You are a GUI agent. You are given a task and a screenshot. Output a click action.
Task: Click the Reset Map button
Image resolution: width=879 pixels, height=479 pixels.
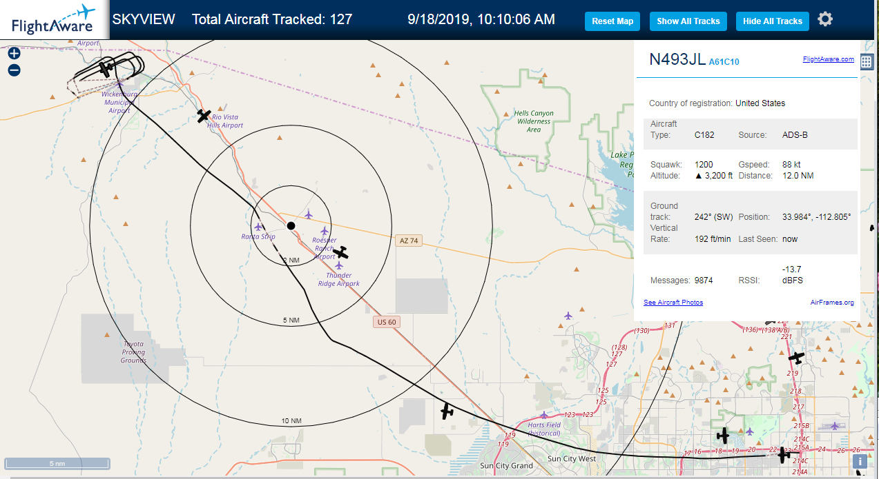tap(612, 21)
